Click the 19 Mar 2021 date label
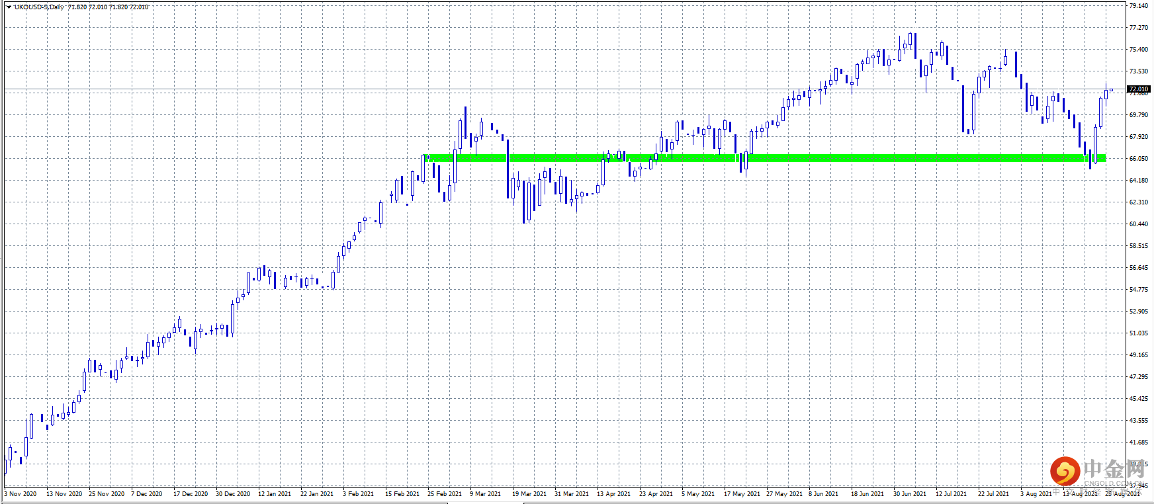Screen dimensions: 1154x504 tap(529, 493)
